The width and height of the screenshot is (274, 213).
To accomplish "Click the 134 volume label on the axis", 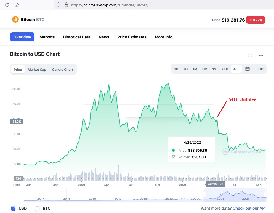I will click(18, 178).
